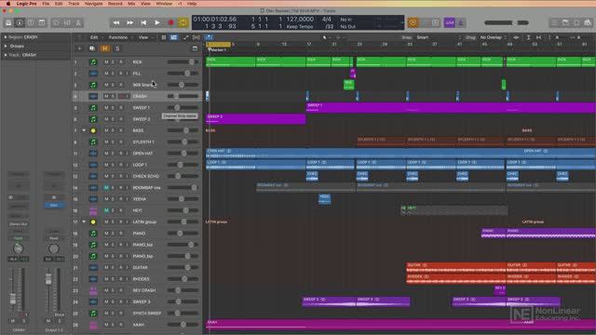
Task: Toggle the purple count-in button
Action: coord(449,22)
